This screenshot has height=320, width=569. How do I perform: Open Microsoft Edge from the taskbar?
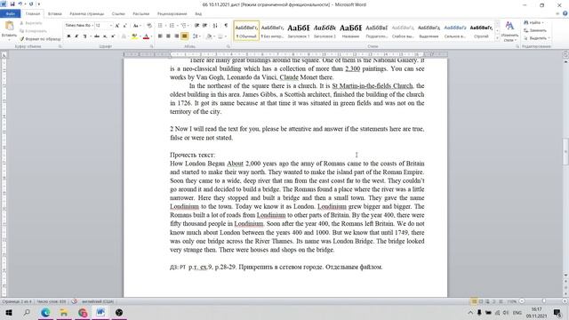(45, 312)
